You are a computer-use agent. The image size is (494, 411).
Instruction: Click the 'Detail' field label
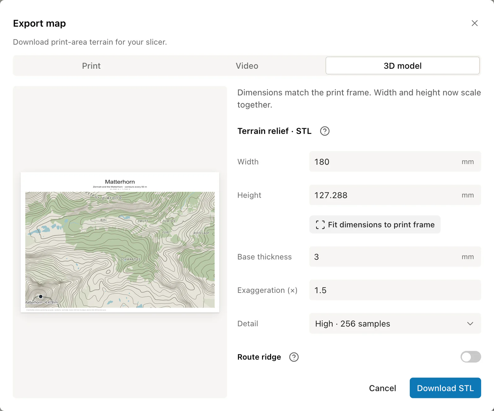click(x=248, y=323)
